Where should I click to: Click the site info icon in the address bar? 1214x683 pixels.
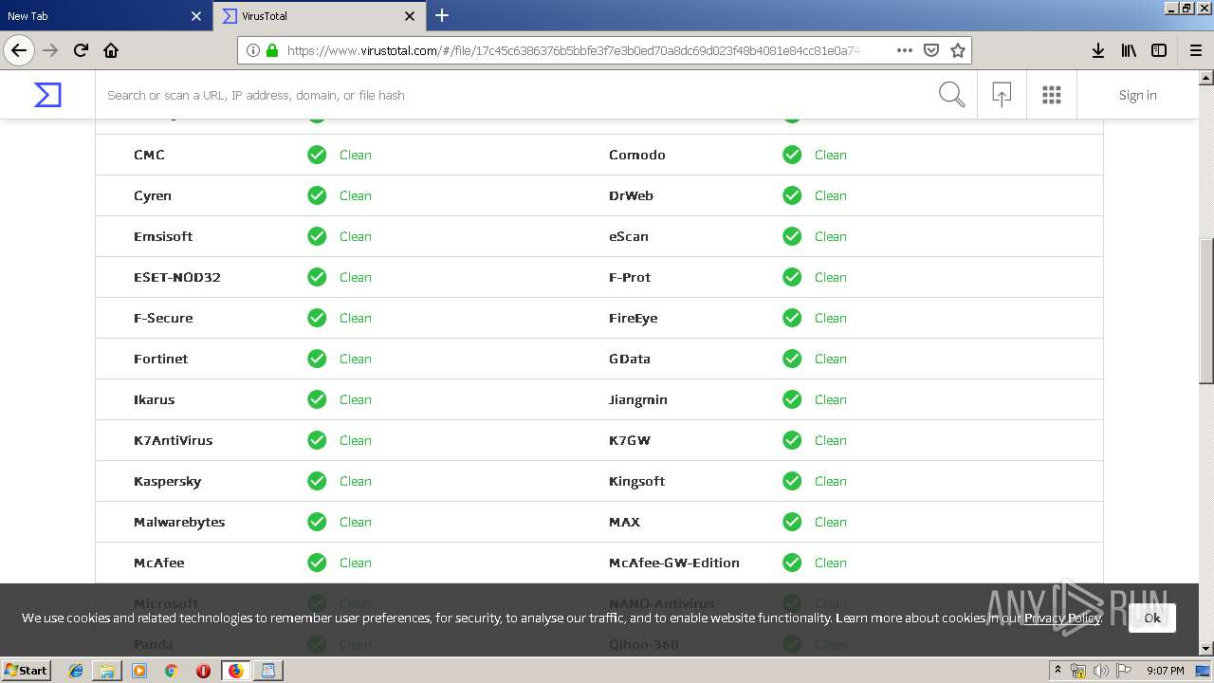(253, 50)
